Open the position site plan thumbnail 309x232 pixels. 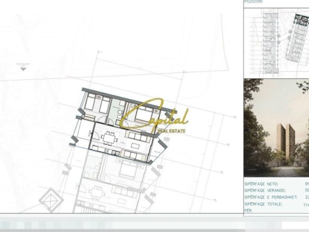point(276,43)
